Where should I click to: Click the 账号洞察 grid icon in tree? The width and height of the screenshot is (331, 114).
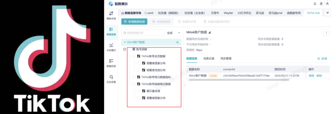[134, 49]
